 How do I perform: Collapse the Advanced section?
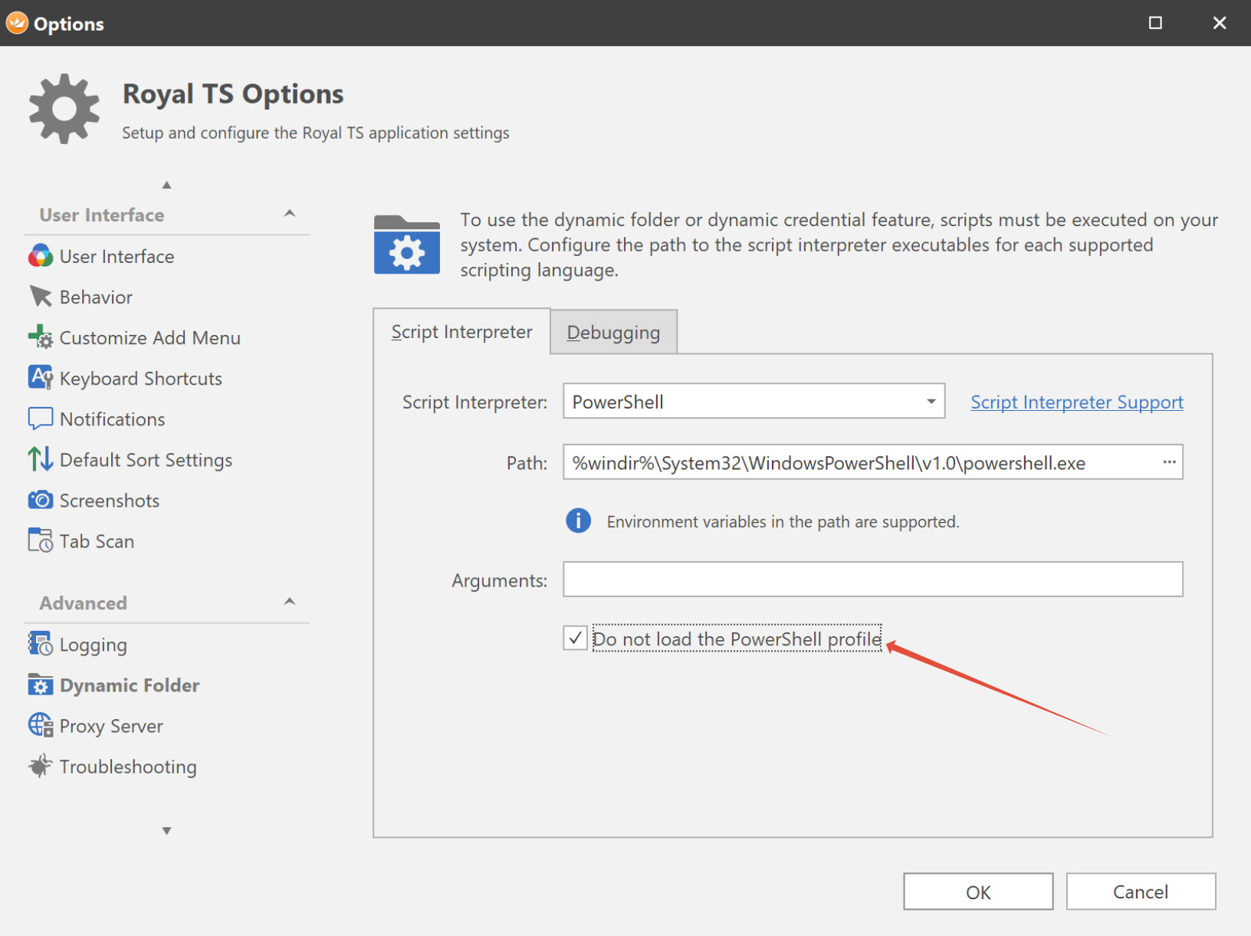pyautogui.click(x=290, y=603)
